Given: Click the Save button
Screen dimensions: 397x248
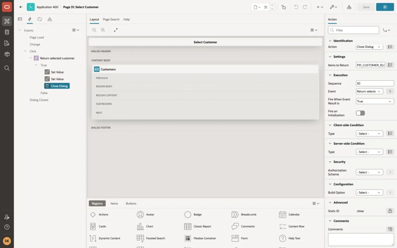Looking at the screenshot, I should coord(366,7).
